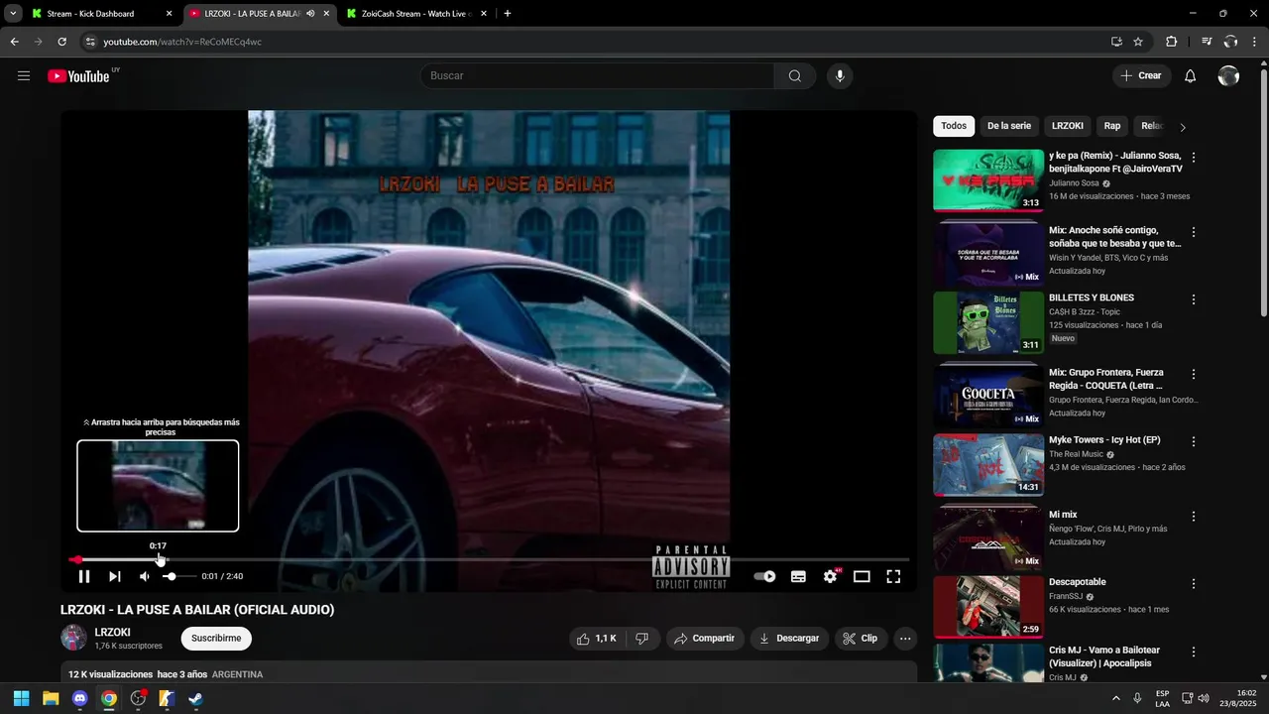Screen dimensions: 1269x714
Task: Toggle the autoplay switch in the player
Action: point(764,576)
